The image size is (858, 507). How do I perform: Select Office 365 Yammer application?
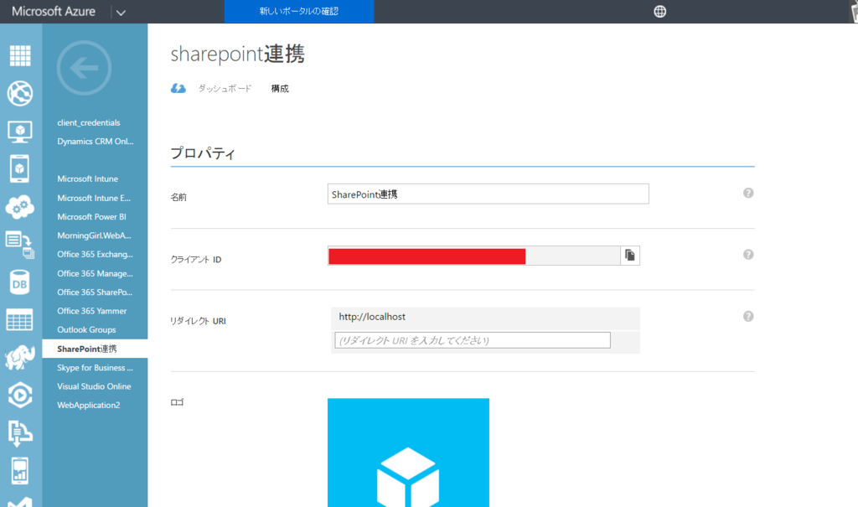tap(92, 311)
